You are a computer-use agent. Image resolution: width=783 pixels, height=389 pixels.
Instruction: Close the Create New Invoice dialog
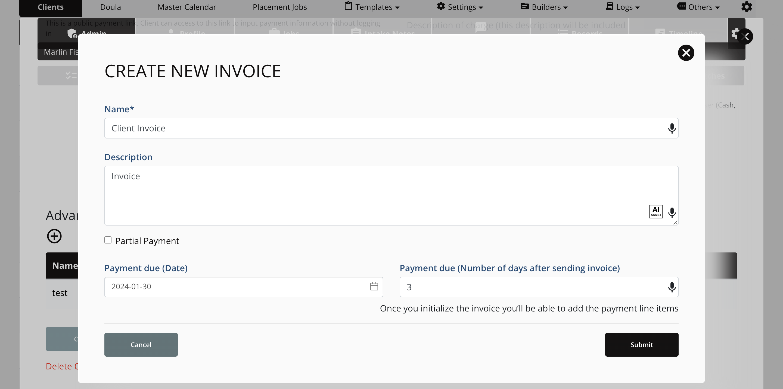point(686,53)
